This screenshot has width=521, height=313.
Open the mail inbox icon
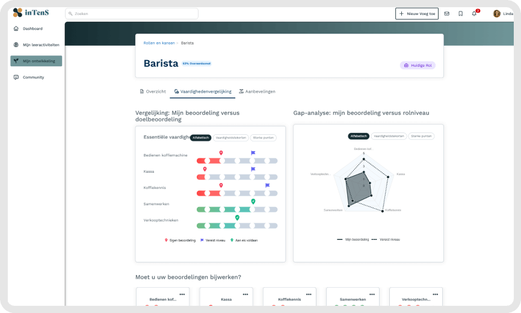click(446, 13)
